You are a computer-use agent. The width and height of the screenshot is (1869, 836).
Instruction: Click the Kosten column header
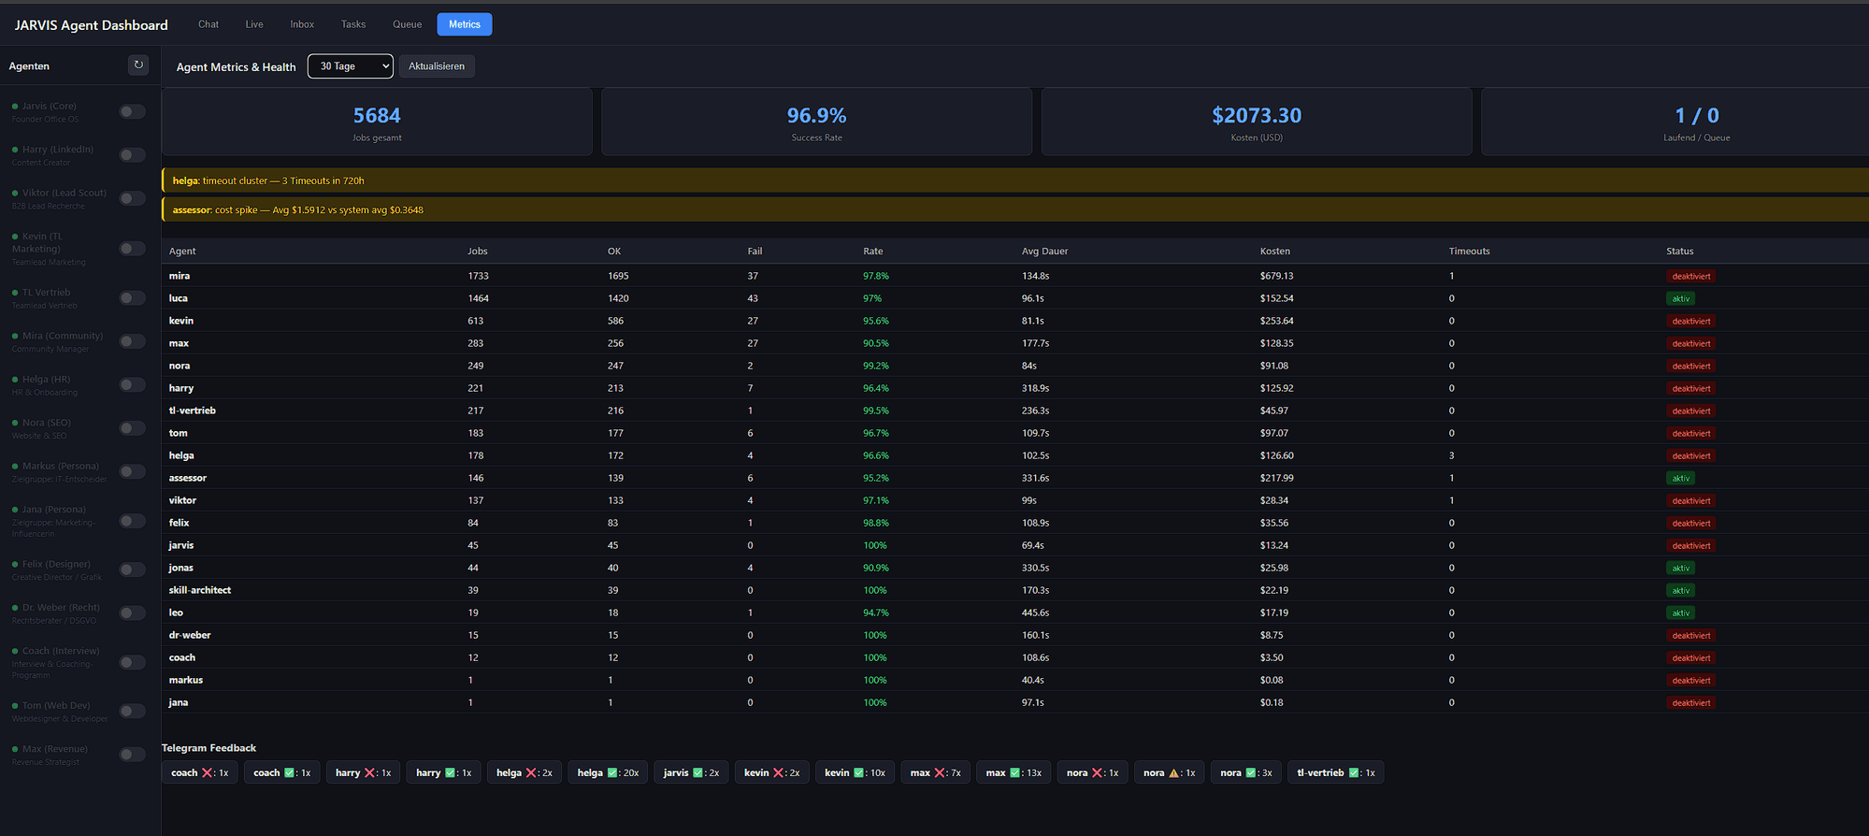(x=1274, y=252)
